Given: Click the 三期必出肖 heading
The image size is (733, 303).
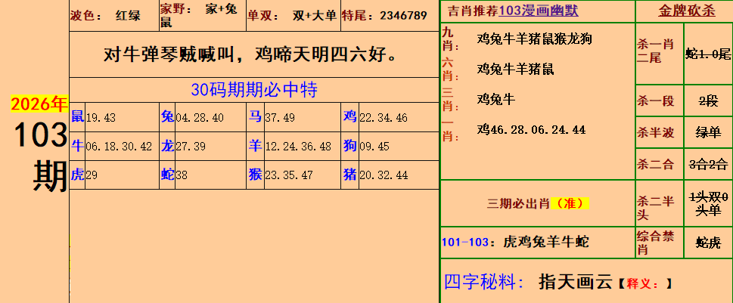Looking at the screenshot, I should [x=518, y=203].
